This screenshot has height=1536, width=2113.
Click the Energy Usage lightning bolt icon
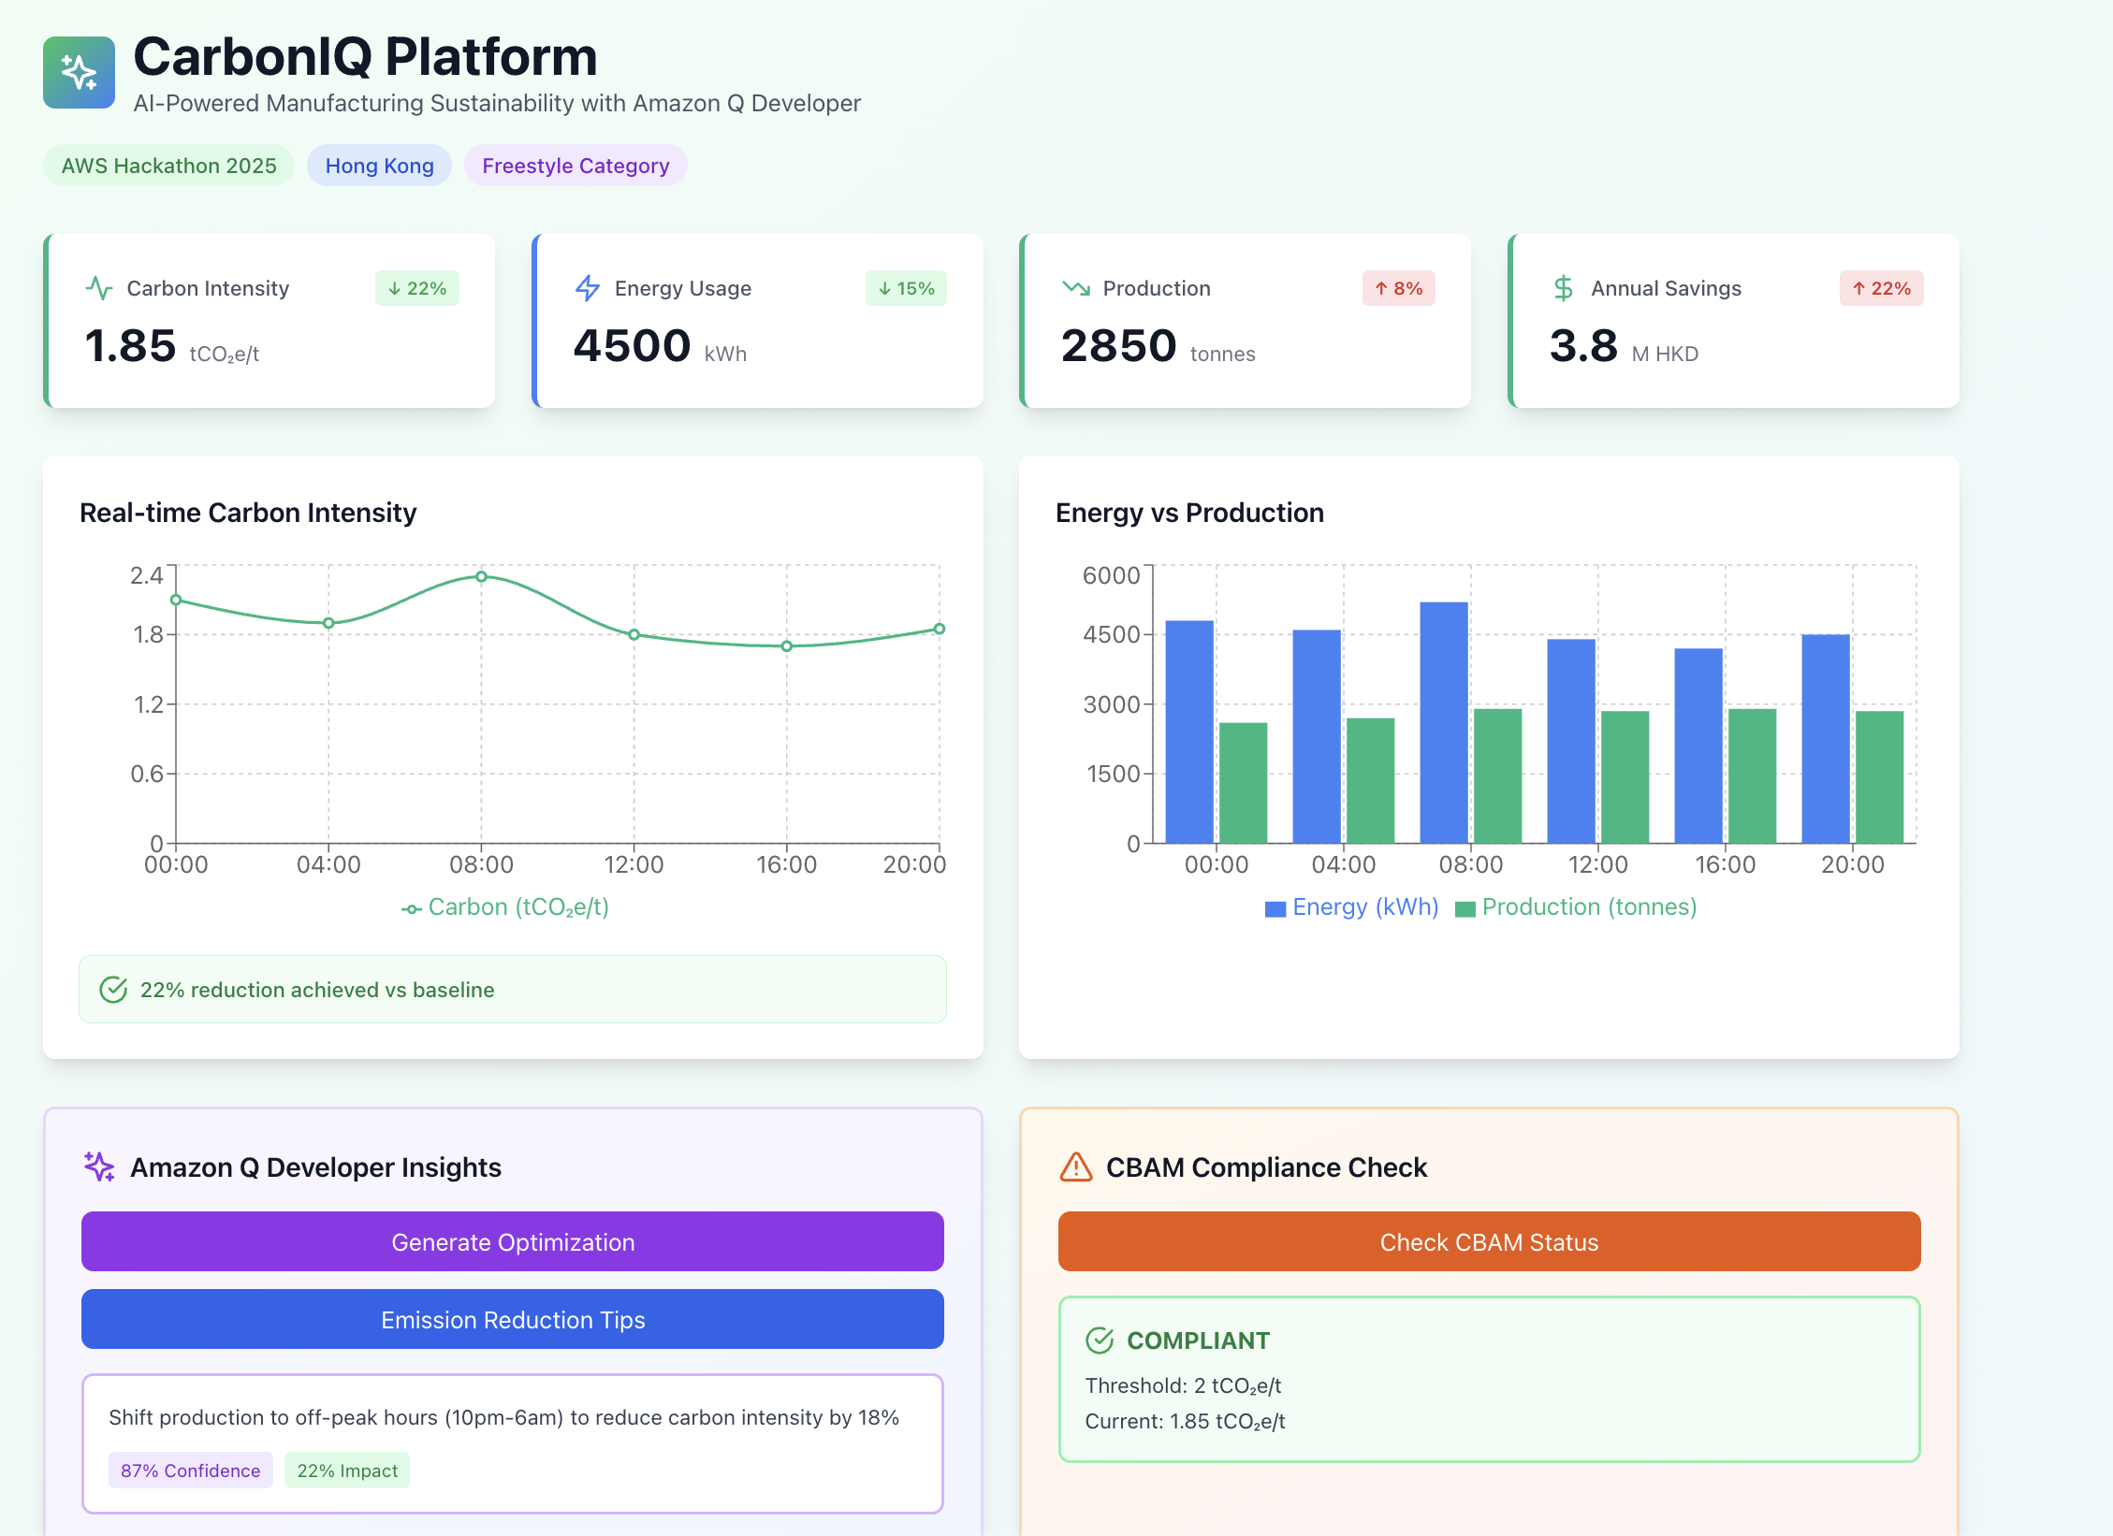point(588,288)
